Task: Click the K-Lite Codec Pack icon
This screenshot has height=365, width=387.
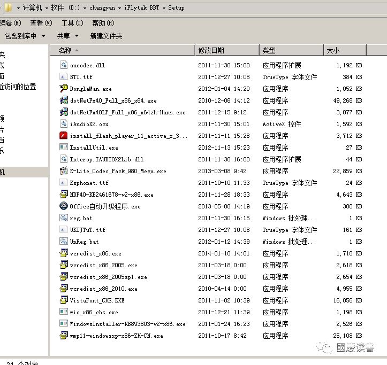Action: point(64,171)
